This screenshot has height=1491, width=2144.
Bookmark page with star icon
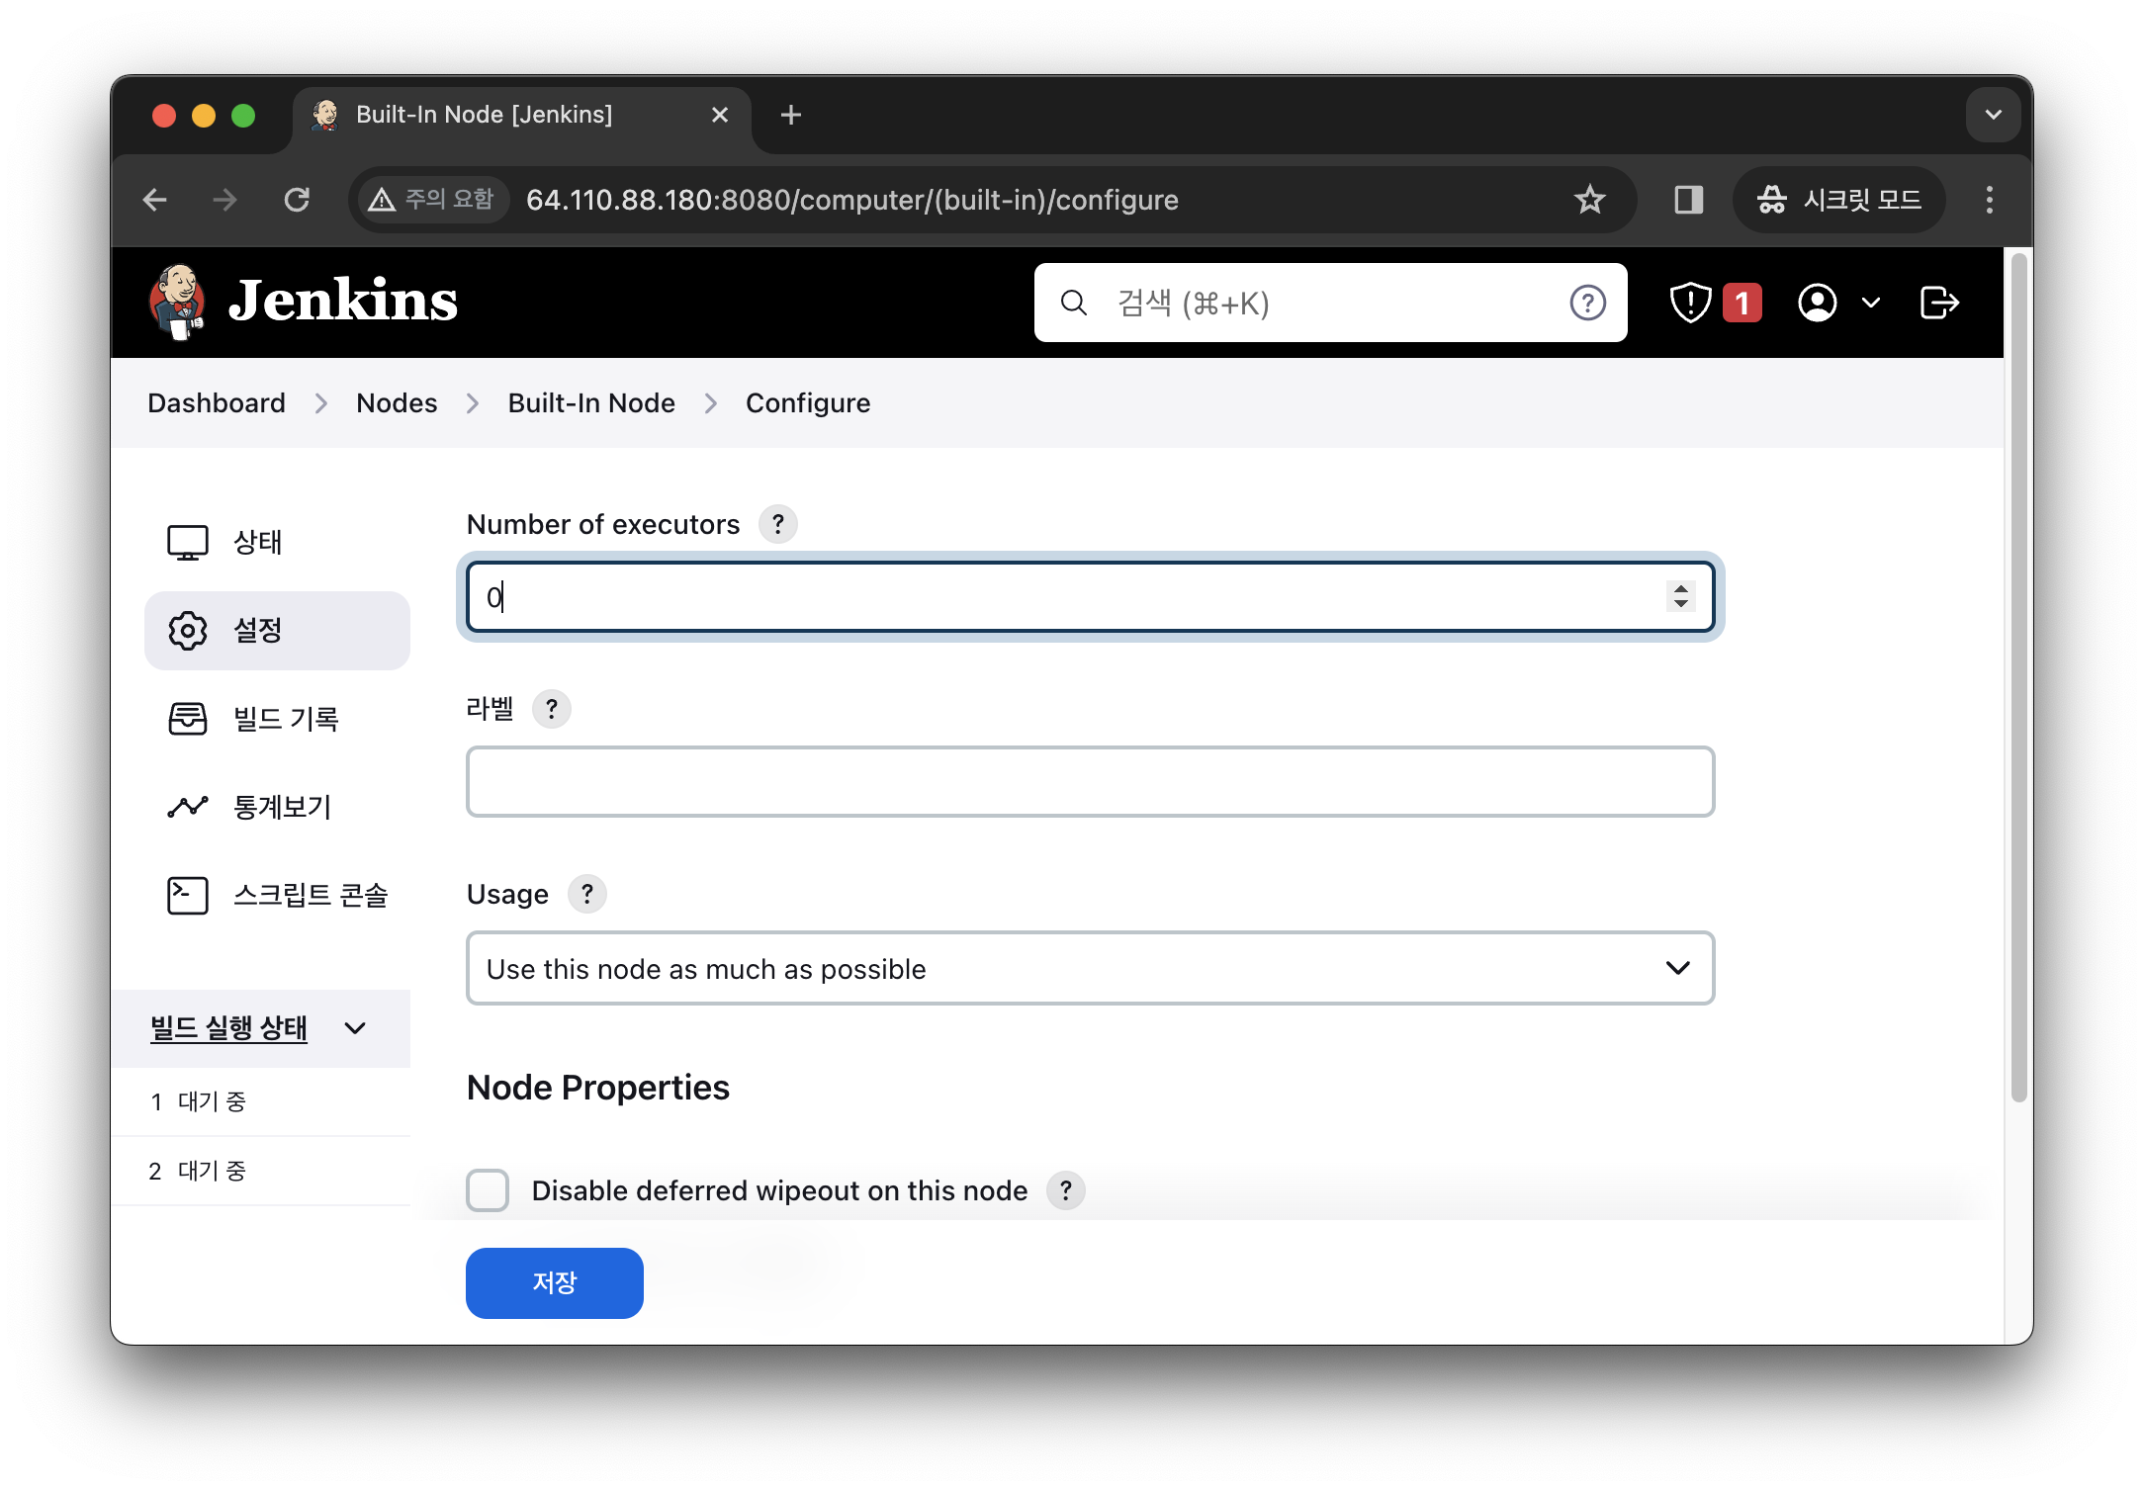pos(1589,200)
